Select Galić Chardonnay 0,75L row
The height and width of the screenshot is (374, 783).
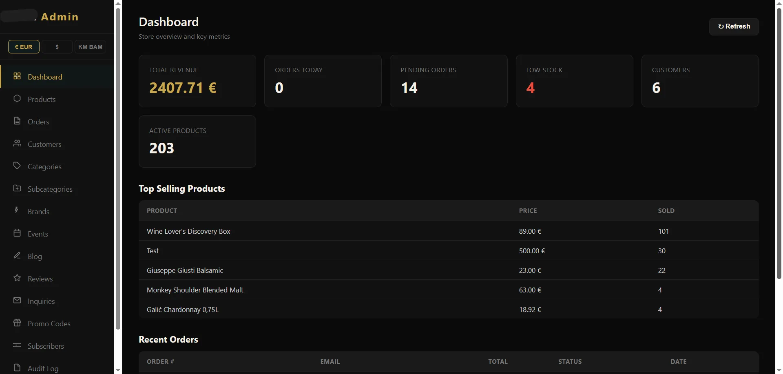449,310
